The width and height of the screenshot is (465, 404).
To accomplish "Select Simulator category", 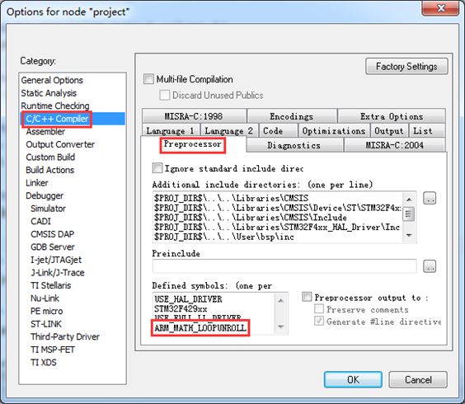I will click(x=48, y=209).
